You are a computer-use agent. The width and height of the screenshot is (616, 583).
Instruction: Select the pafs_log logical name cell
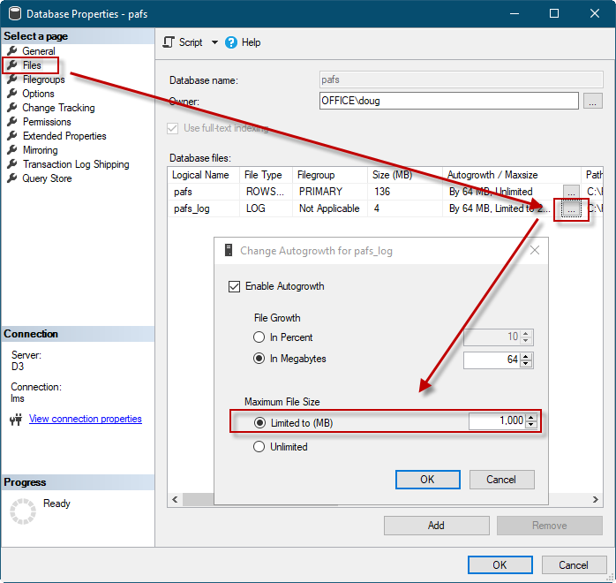pos(203,208)
